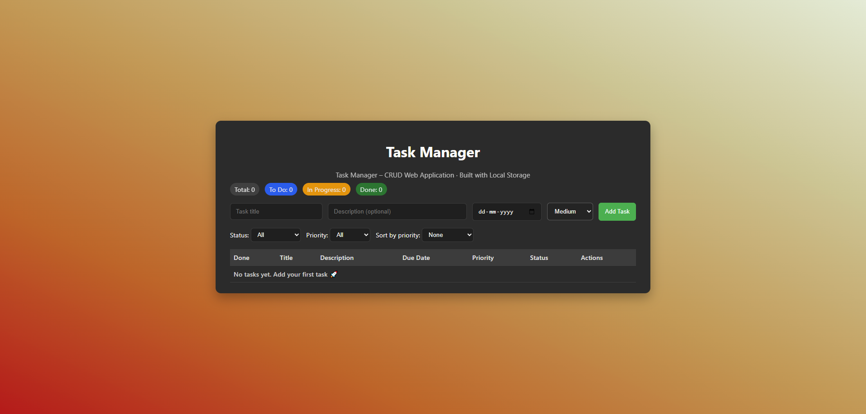The width and height of the screenshot is (866, 414).
Task: Click into the Task title input field
Action: [x=276, y=211]
